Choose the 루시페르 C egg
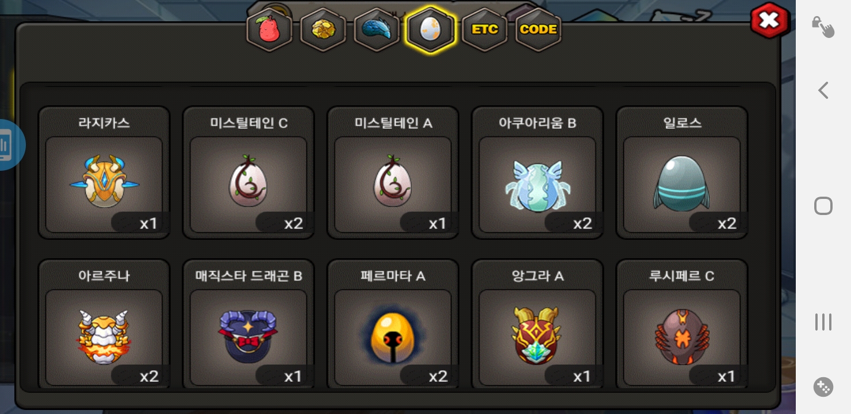Viewport: 851px width, 414px height. (682, 325)
